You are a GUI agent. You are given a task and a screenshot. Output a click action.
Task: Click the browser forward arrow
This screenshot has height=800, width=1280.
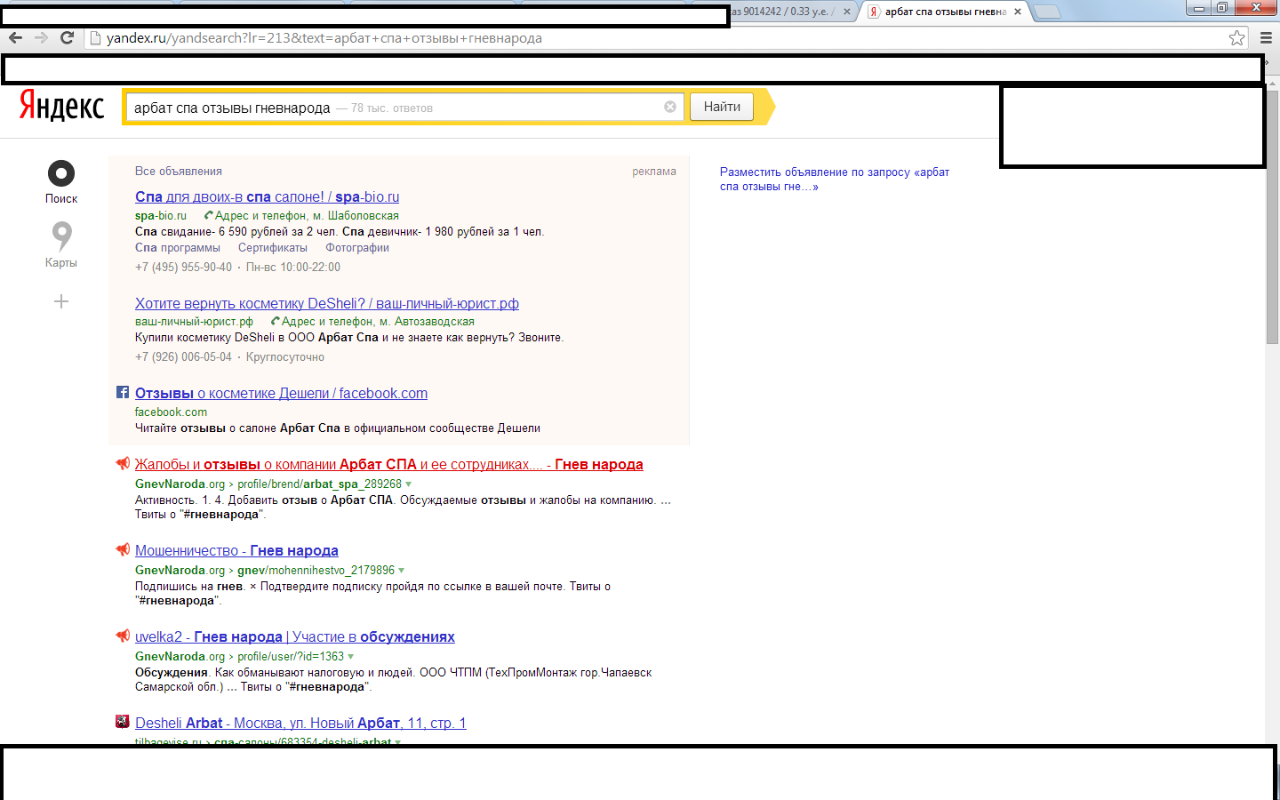(41, 37)
